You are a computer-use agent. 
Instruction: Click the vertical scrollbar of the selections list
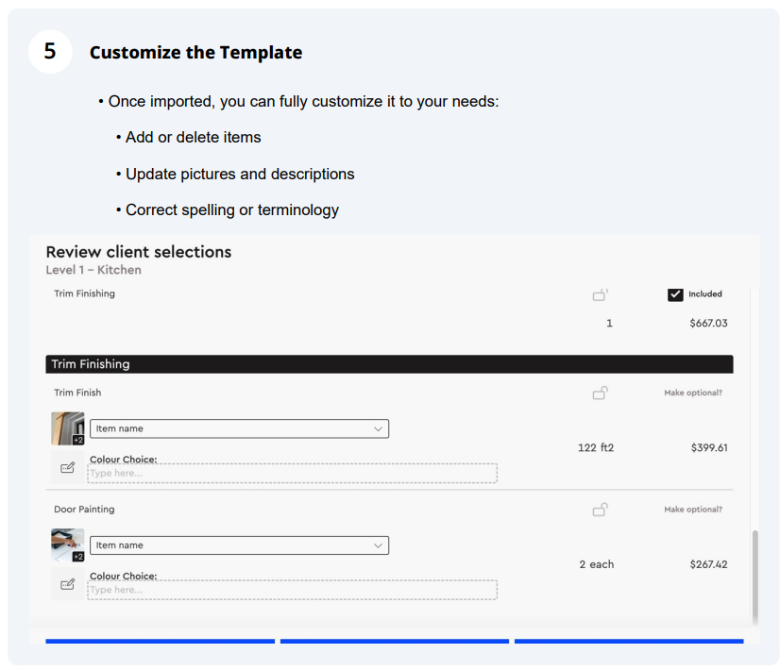tap(755, 577)
